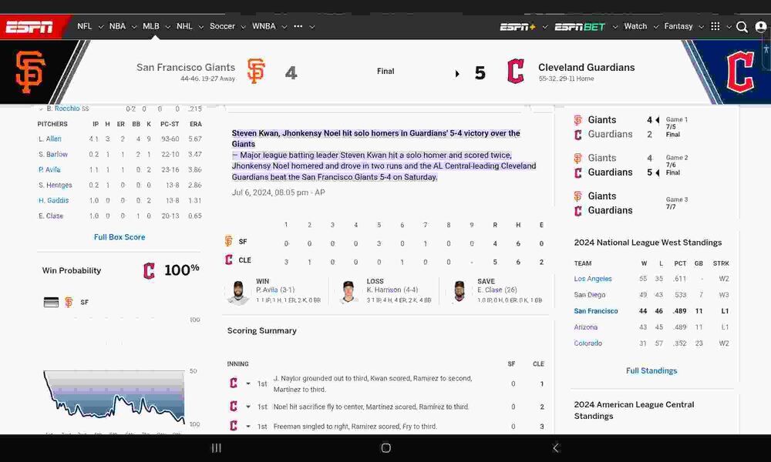Click CLE logo in the linescore row
Viewport: 771px width, 462px height.
click(229, 259)
